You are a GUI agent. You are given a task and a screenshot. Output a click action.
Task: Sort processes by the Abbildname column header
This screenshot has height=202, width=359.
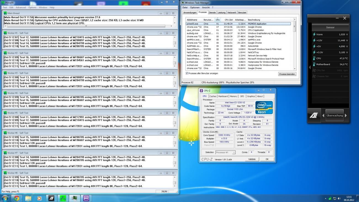pos(194,20)
